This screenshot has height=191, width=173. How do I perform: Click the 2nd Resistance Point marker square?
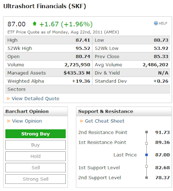point(146,132)
